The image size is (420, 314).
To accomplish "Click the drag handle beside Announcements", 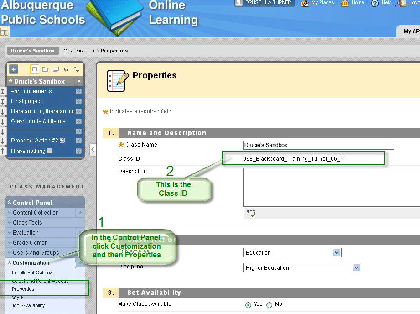I will click(x=2, y=91).
